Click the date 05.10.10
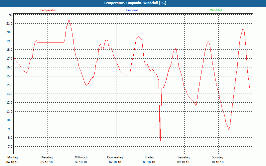Screen dimensions: 266x166 [x=47, y=162]
